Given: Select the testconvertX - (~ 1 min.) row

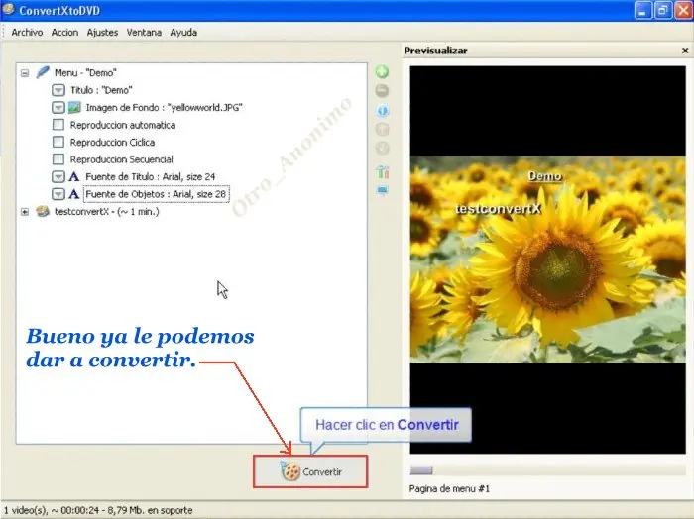Looking at the screenshot, I should click(x=107, y=212).
